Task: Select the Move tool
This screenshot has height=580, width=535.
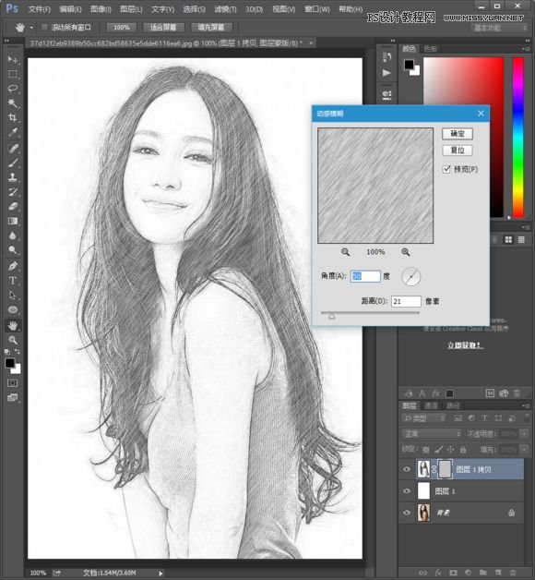Action: (13, 59)
